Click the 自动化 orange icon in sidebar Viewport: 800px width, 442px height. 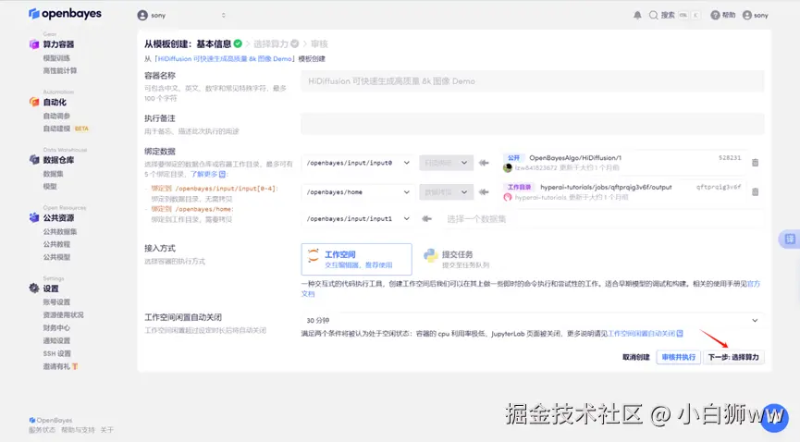pos(34,102)
